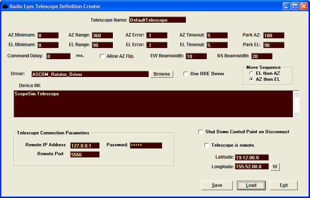The width and height of the screenshot is (310, 198).
Task: Focus the Command Delay input
Action: click(x=58, y=56)
